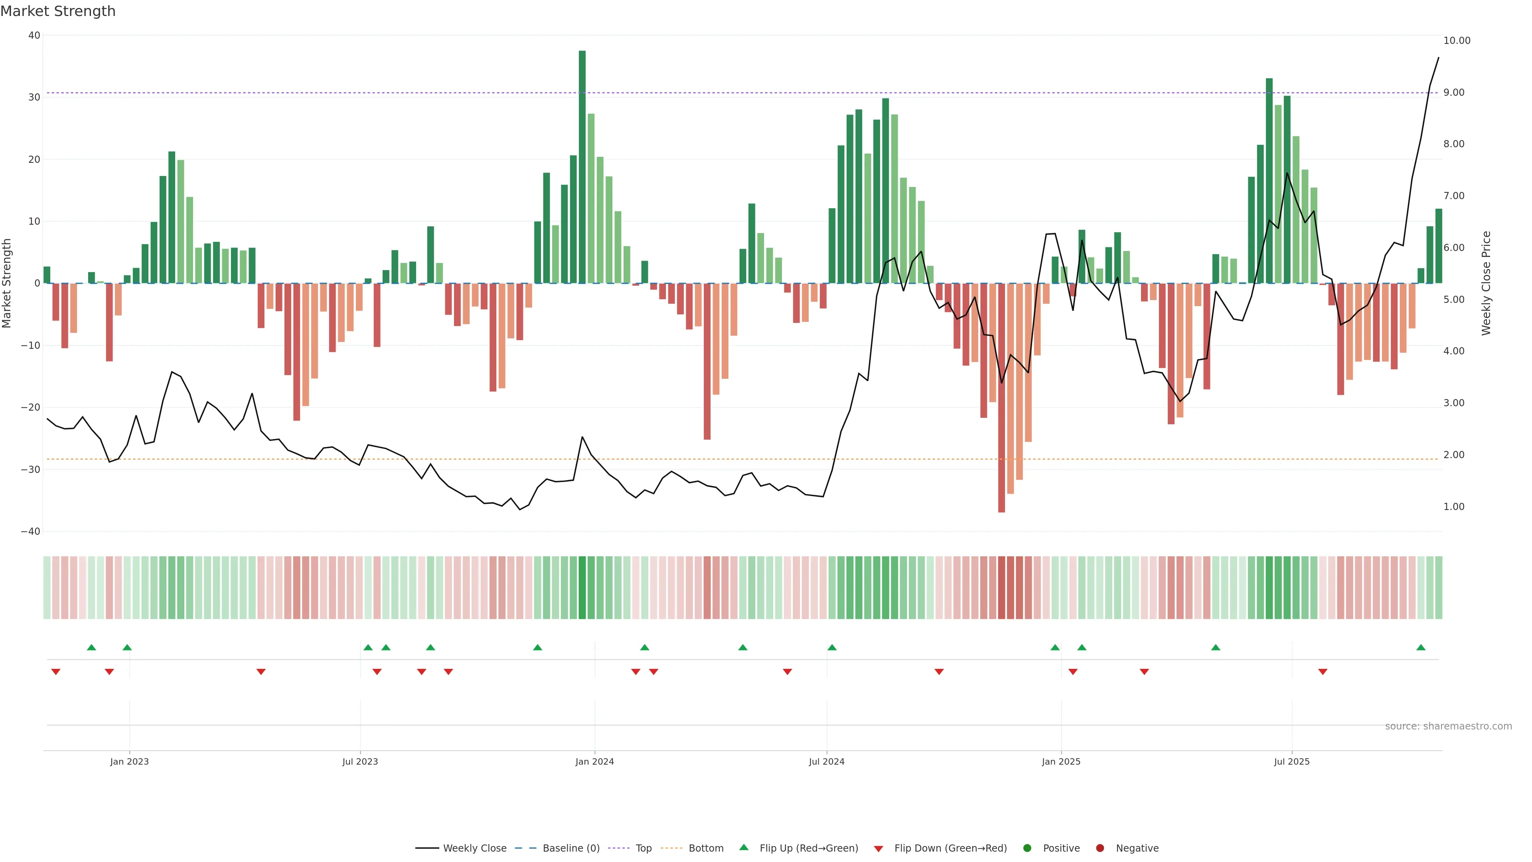Click Flip Up green triangle legend icon
The image size is (1532, 862).
[x=743, y=847]
